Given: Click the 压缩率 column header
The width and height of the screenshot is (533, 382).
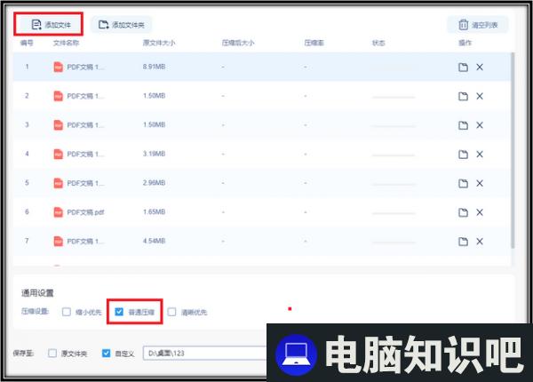Looking at the screenshot, I should click(314, 43).
